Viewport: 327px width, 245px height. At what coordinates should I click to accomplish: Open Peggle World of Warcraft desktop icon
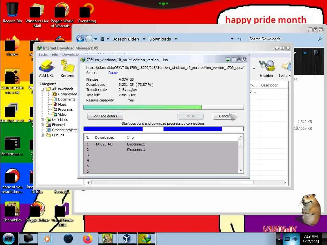[62, 15]
